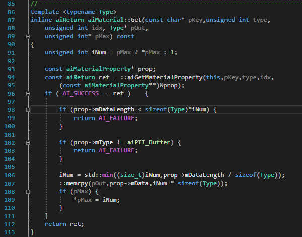Click 'iNum' variable declaration on line 91

coord(99,52)
